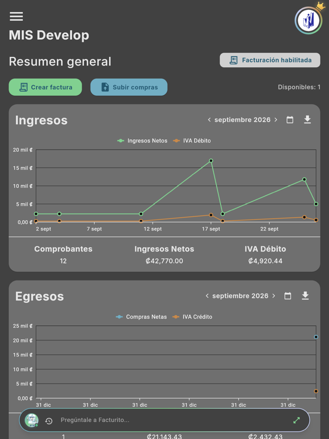Click the Comprobantes count 12
The image size is (329, 439).
[63, 261]
